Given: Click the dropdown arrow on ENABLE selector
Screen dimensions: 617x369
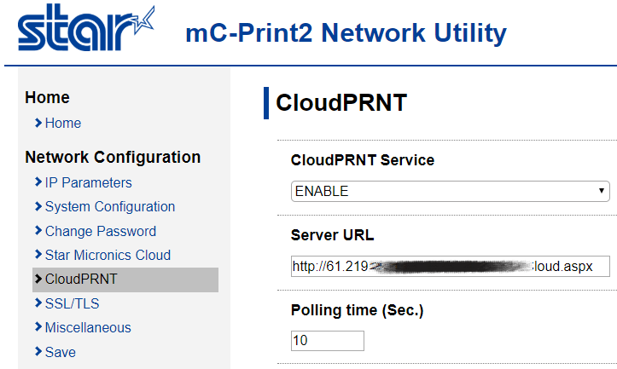Looking at the screenshot, I should pyautogui.click(x=602, y=191).
